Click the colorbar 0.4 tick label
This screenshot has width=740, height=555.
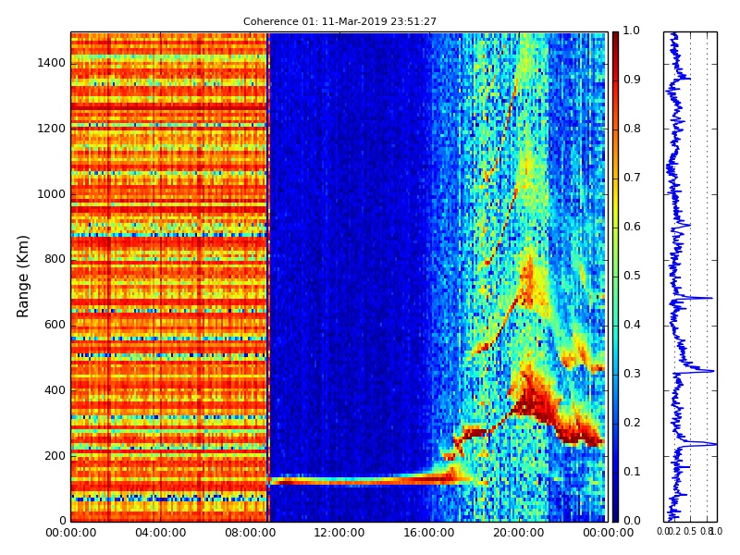(x=632, y=325)
